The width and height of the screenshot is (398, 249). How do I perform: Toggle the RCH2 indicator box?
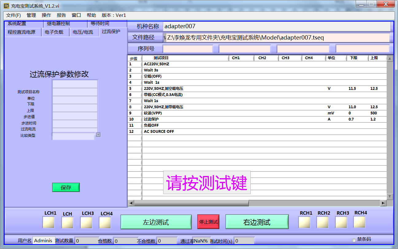coord(323,222)
